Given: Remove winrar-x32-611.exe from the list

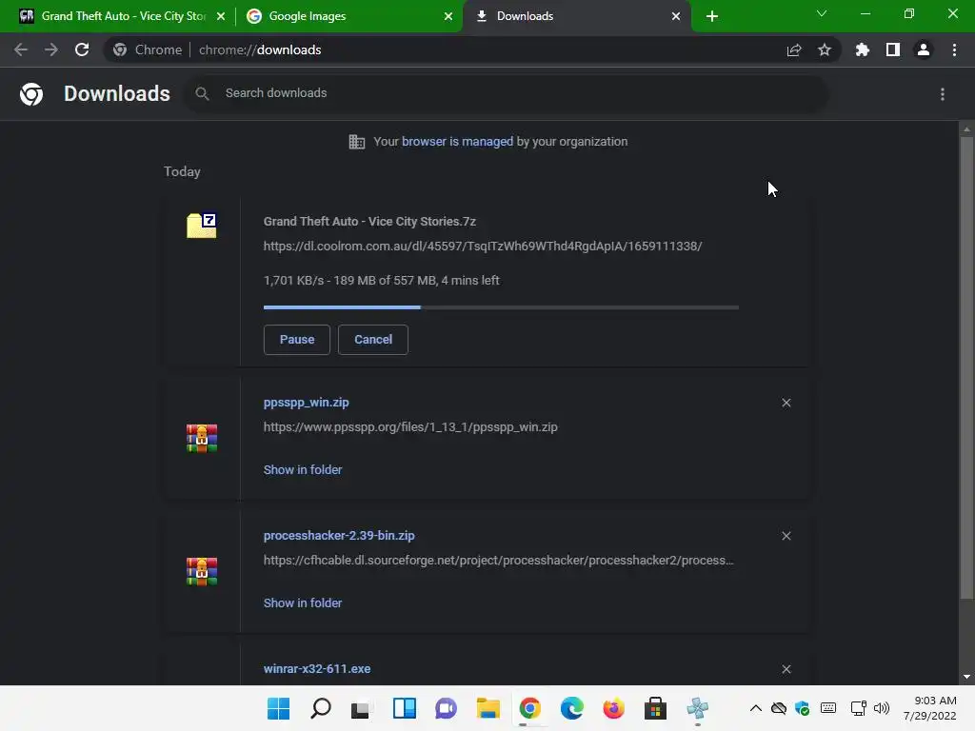Looking at the screenshot, I should click(786, 669).
